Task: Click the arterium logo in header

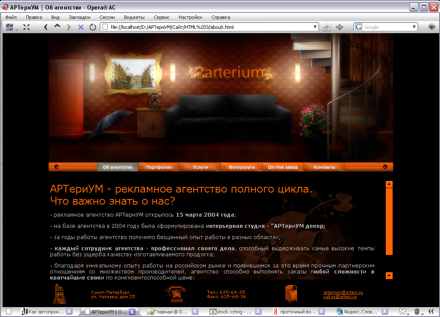Action: [231, 72]
